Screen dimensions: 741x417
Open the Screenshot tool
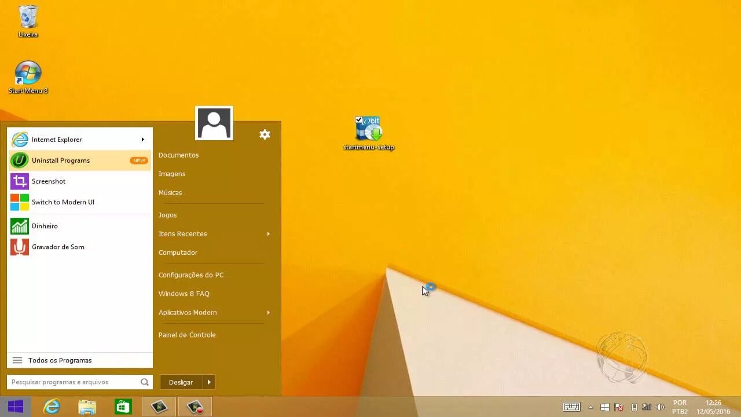tap(80, 181)
